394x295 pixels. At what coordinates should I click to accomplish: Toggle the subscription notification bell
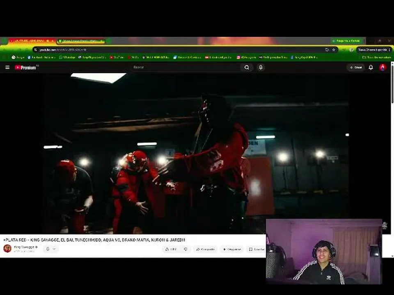coord(48,249)
